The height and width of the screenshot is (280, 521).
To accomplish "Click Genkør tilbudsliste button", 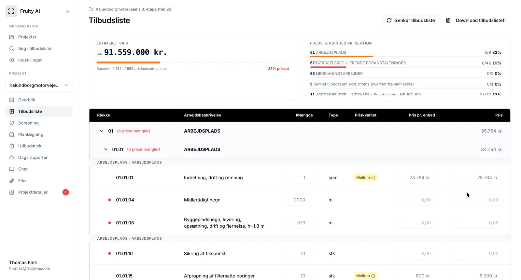I will click(x=411, y=20).
